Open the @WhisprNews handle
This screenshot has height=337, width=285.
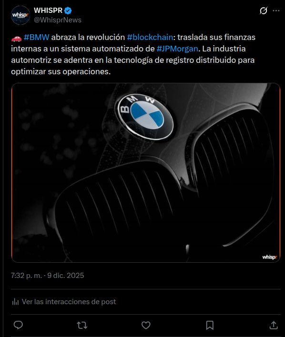pyautogui.click(x=58, y=20)
